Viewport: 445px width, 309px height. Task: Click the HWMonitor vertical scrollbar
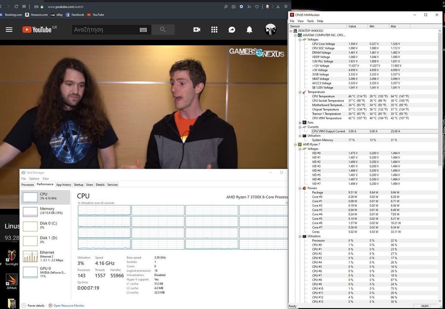440,99
